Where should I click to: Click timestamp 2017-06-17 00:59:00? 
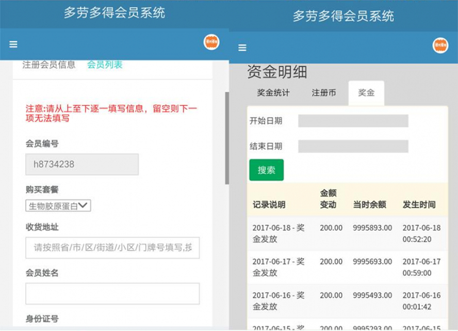(421, 267)
